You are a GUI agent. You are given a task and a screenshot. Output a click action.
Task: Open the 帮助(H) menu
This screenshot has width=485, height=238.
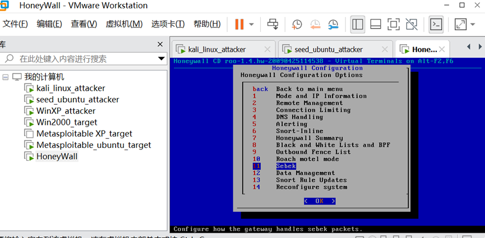[207, 24]
